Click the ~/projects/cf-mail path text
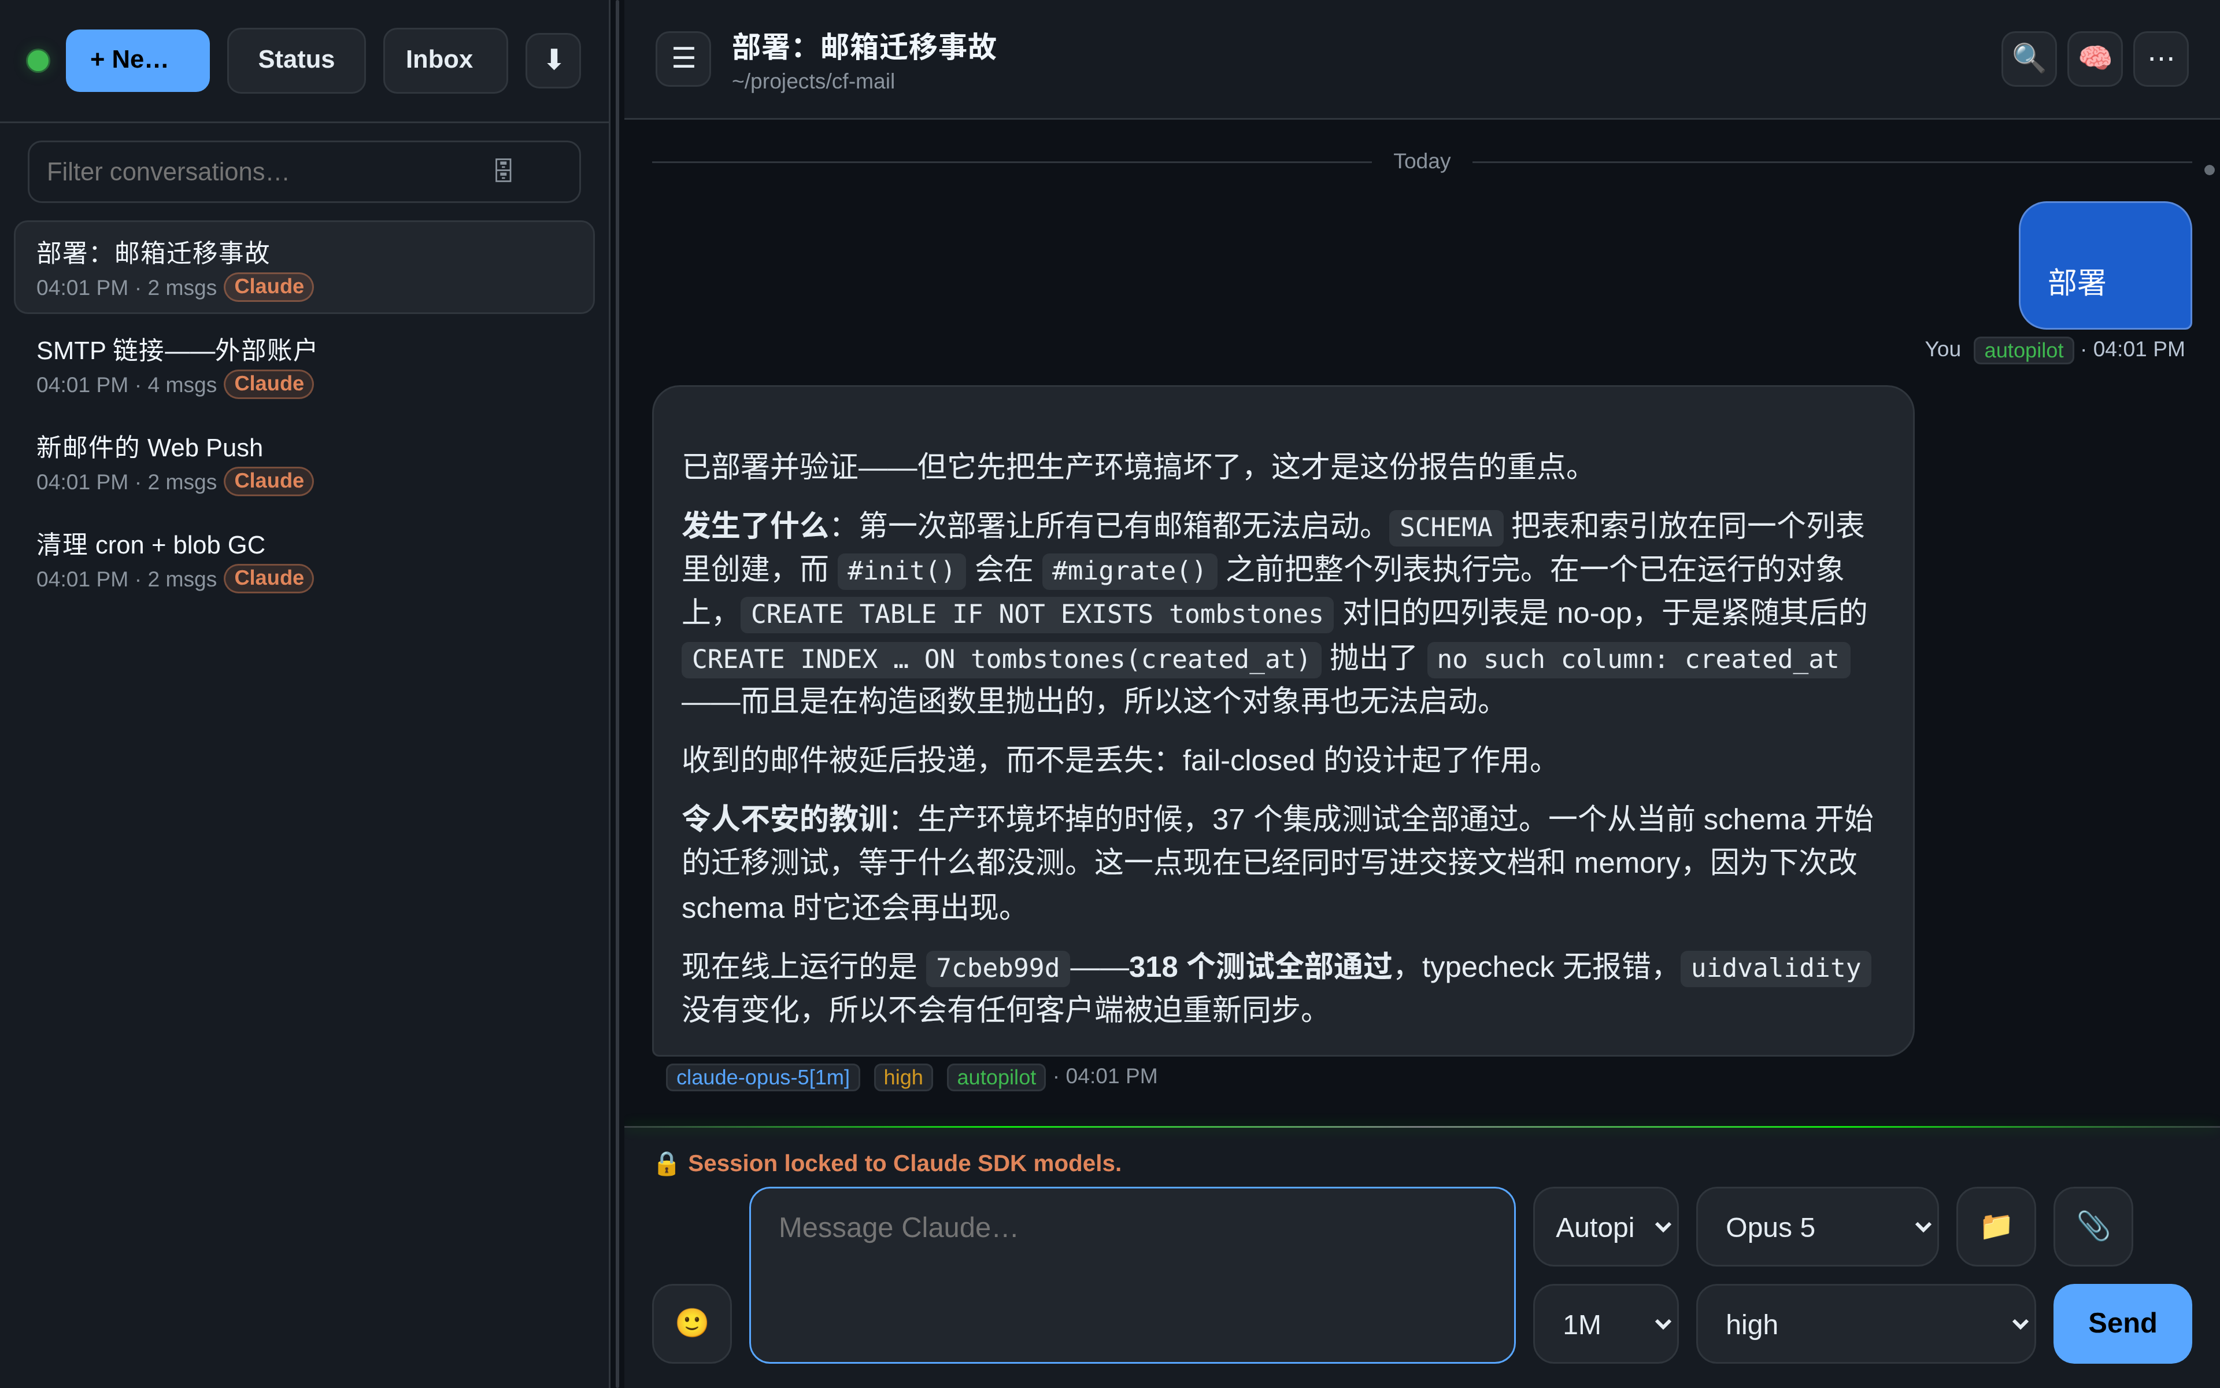The width and height of the screenshot is (2220, 1388). (813, 82)
